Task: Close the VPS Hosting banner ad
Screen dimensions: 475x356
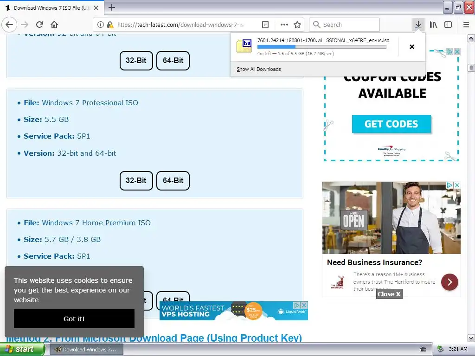Action: click(304, 305)
